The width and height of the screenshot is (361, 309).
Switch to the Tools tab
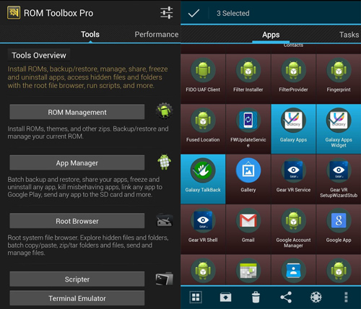90,35
